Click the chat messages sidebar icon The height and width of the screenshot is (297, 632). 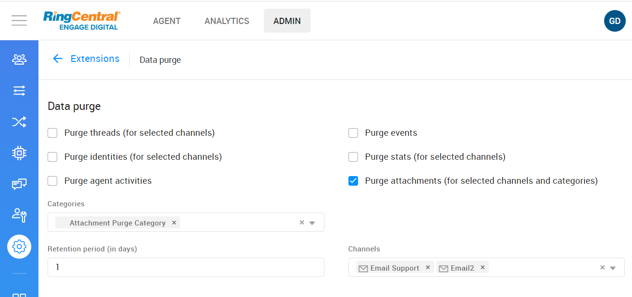click(x=19, y=184)
